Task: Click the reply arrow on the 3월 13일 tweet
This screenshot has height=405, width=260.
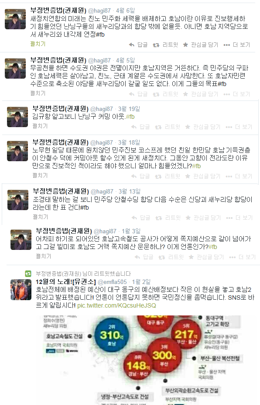Action: 134,218
